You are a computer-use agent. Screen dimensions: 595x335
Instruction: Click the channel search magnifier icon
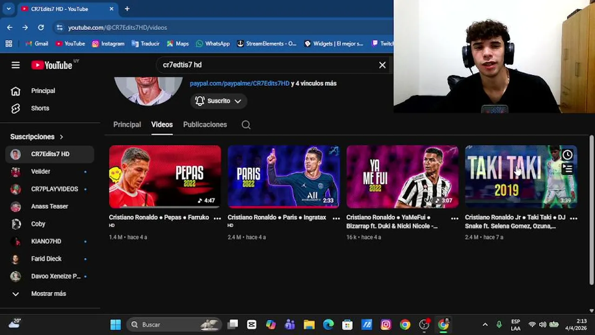click(246, 125)
